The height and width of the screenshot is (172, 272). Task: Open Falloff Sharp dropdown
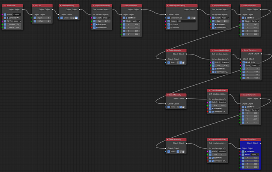(x=106, y=18)
